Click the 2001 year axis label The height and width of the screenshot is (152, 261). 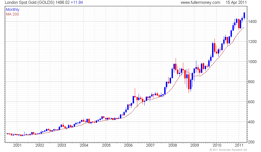17,145
